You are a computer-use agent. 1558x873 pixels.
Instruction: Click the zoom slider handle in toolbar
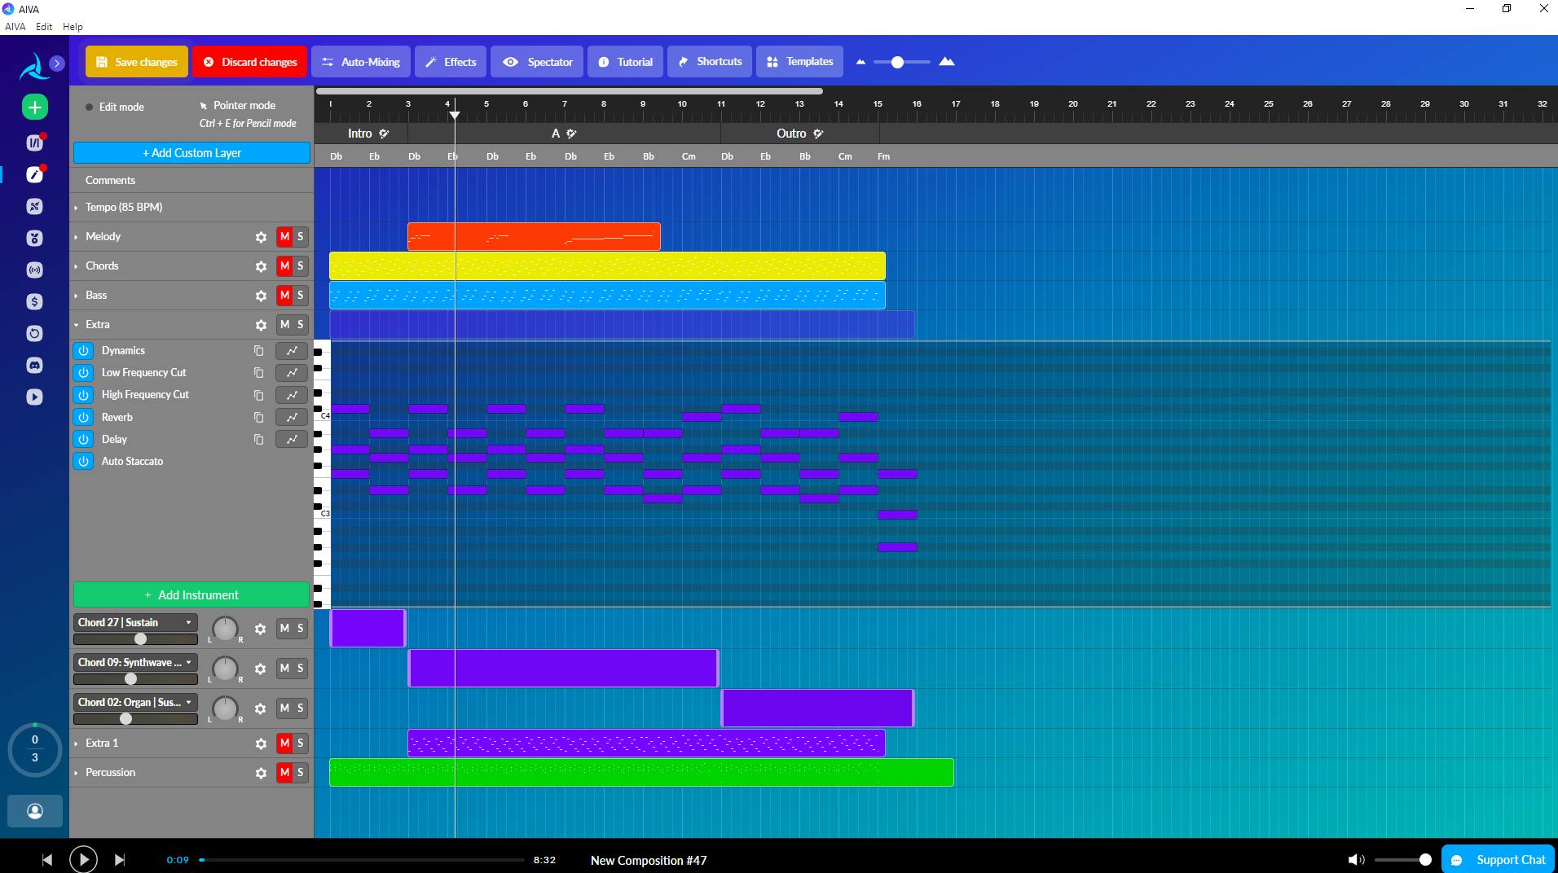897,62
